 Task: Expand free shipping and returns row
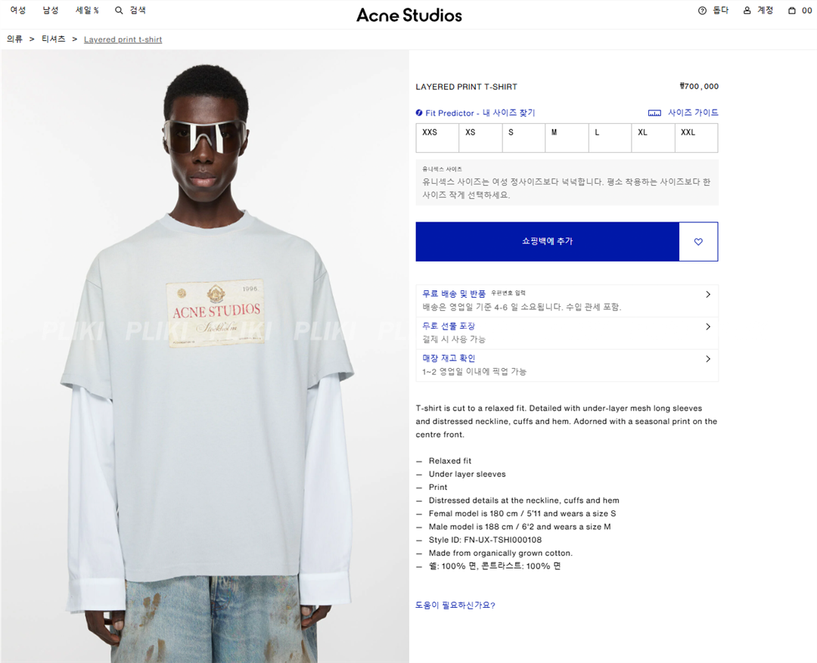pyautogui.click(x=567, y=301)
